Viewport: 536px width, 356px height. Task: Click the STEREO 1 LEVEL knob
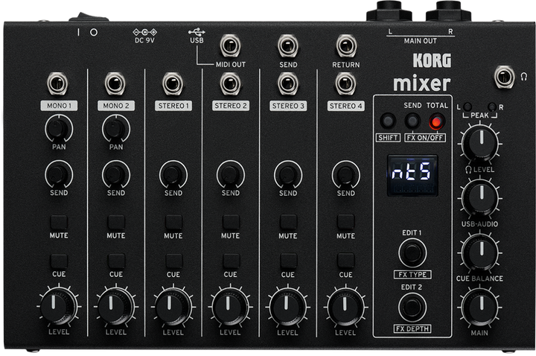[x=173, y=306]
